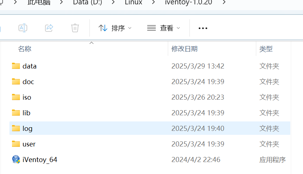The image size is (303, 174).
Task: Click the iVentoy_64 application icon
Action: click(16, 159)
